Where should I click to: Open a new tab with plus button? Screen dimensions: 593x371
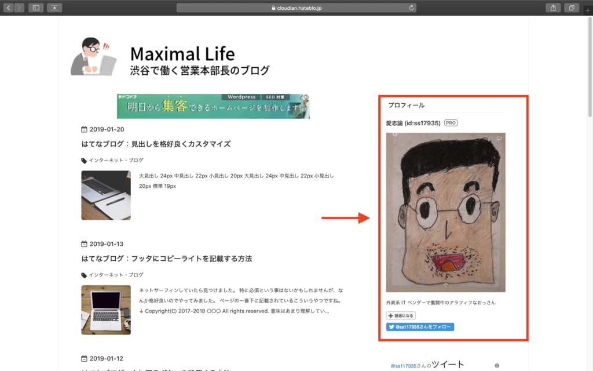tap(587, 10)
